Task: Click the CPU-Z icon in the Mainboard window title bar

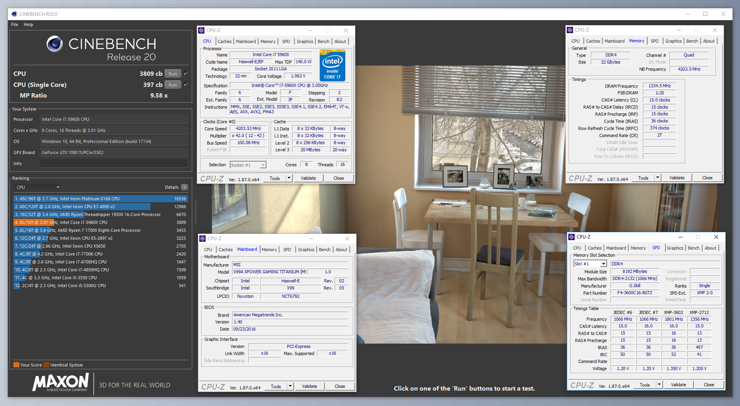Action: [x=202, y=239]
